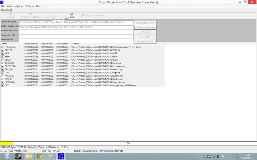The height and width of the screenshot is (160, 257).
Task: Click the USB_HIGH_SPEED status entry
Action: pos(51,151)
